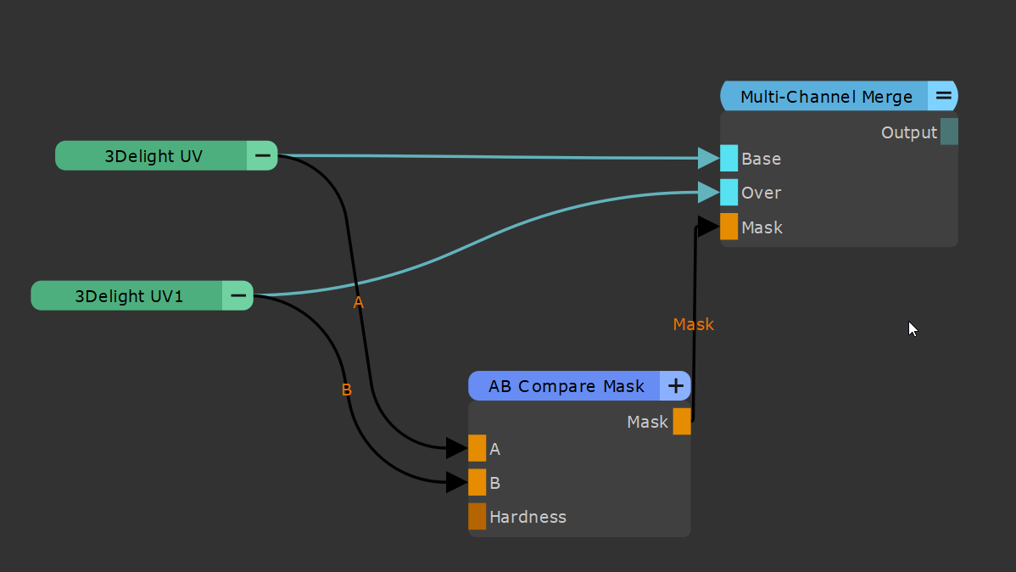Click the Base input port square
The height and width of the screenshot is (572, 1016).
729,159
